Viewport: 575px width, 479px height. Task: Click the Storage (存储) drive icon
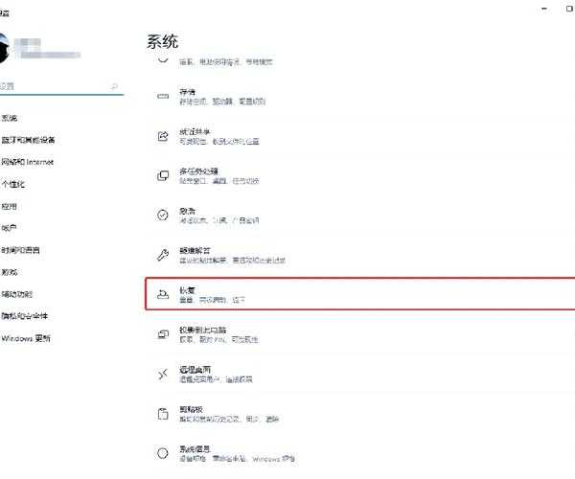coord(162,97)
